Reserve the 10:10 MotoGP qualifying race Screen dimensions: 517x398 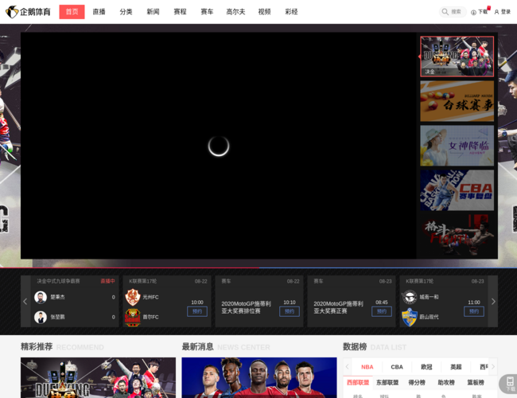pos(290,311)
